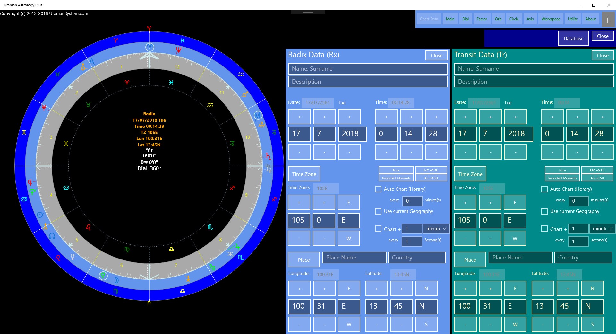This screenshot has height=334, width=616.
Task: Focus the Transit Country field
Action: tap(583, 258)
